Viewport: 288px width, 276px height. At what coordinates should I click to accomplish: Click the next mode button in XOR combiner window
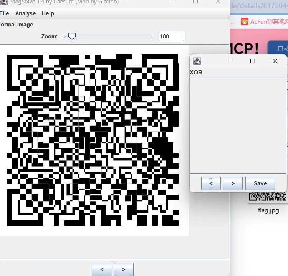tap(233, 183)
